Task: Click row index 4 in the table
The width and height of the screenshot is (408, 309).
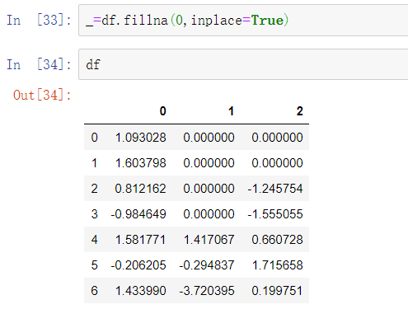Action: click(x=94, y=240)
